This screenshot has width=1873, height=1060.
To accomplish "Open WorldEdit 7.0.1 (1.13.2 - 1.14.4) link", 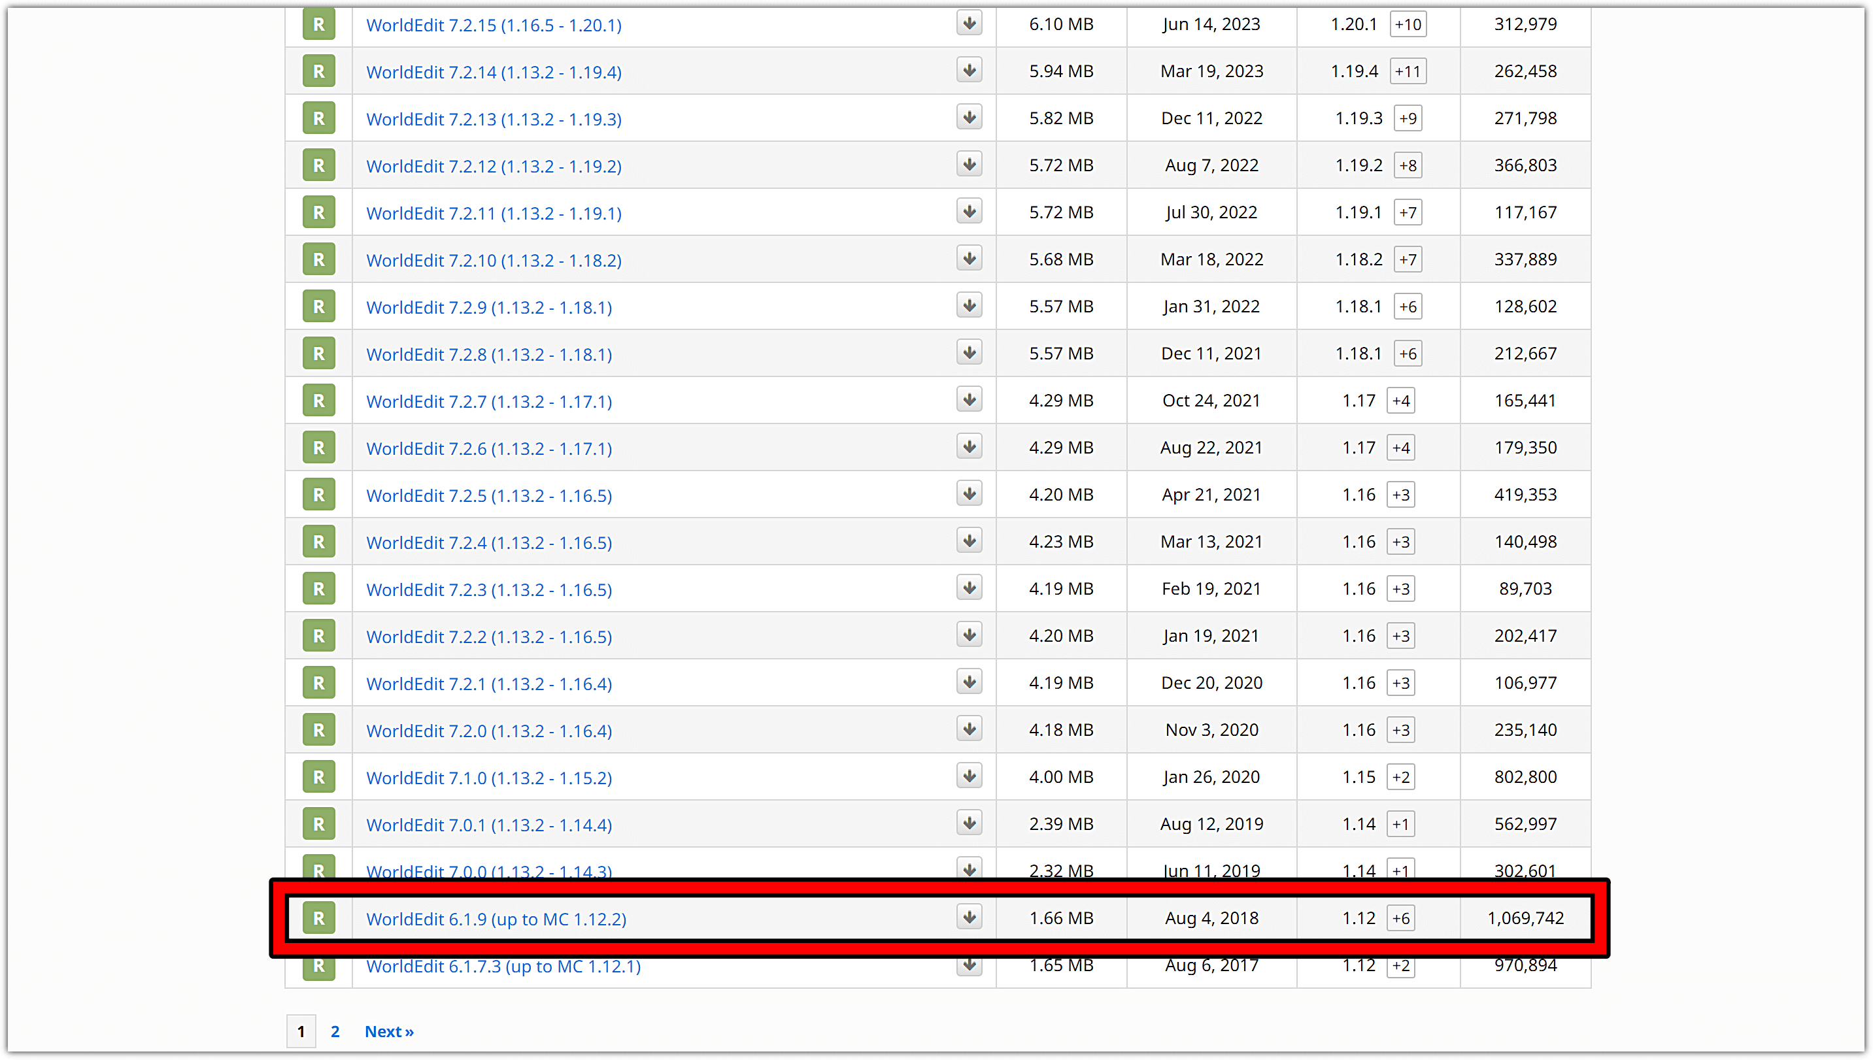I will click(x=488, y=825).
